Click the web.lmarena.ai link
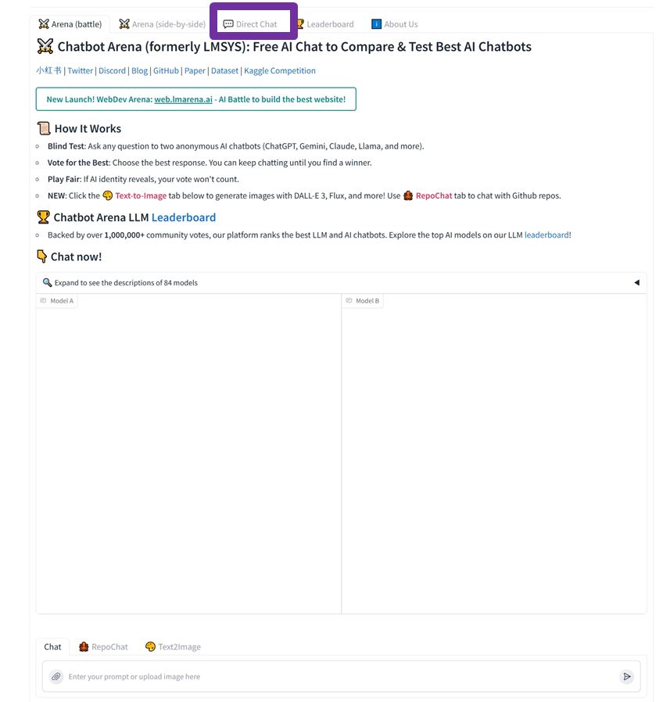Image resolution: width=670 pixels, height=702 pixels. [x=183, y=99]
